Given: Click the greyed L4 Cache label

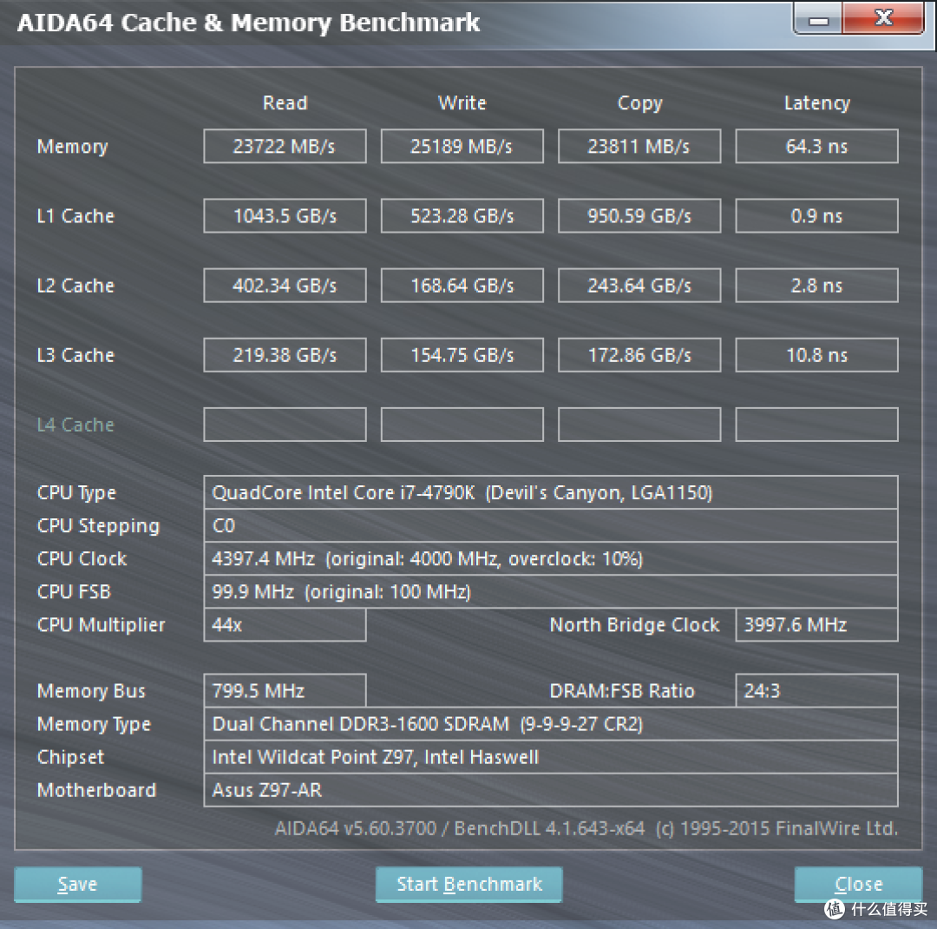Looking at the screenshot, I should (x=75, y=424).
